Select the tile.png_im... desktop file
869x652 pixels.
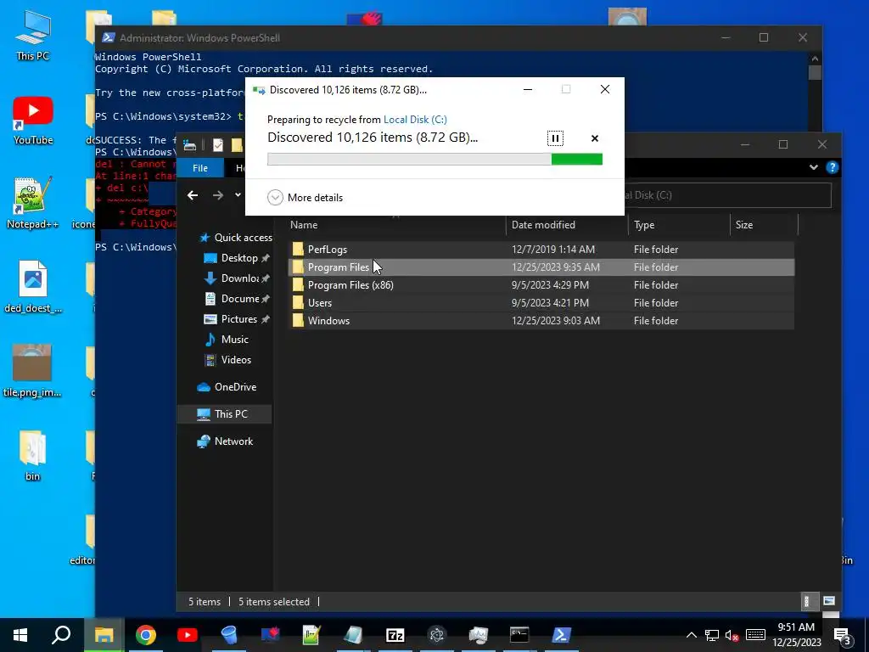32,370
